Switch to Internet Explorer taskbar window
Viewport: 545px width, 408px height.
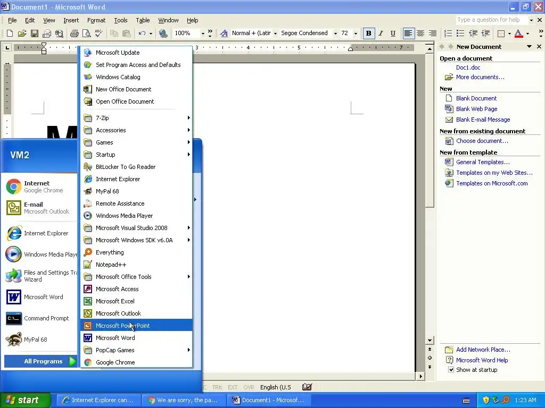pos(99,400)
